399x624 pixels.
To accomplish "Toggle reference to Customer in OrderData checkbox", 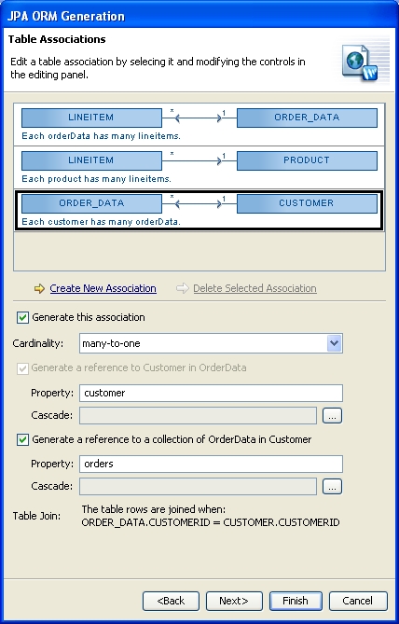I will [x=22, y=368].
